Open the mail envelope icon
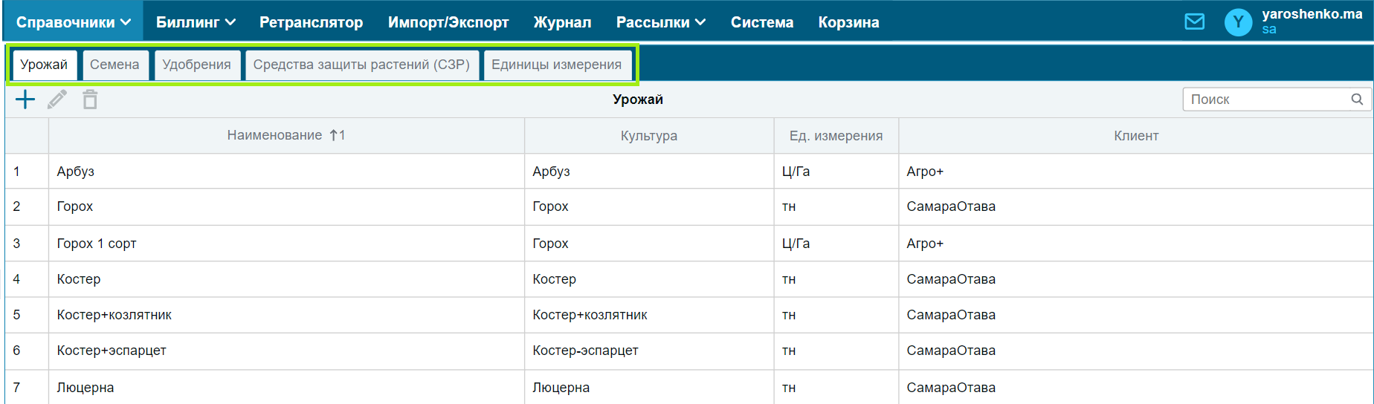The height and width of the screenshot is (404, 1374). coord(1194,22)
